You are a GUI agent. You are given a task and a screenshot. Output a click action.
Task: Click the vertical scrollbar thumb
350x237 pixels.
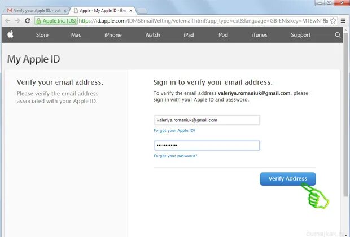345,114
